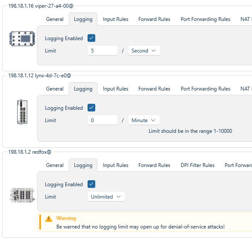Switch to viper General tab

click(x=55, y=19)
